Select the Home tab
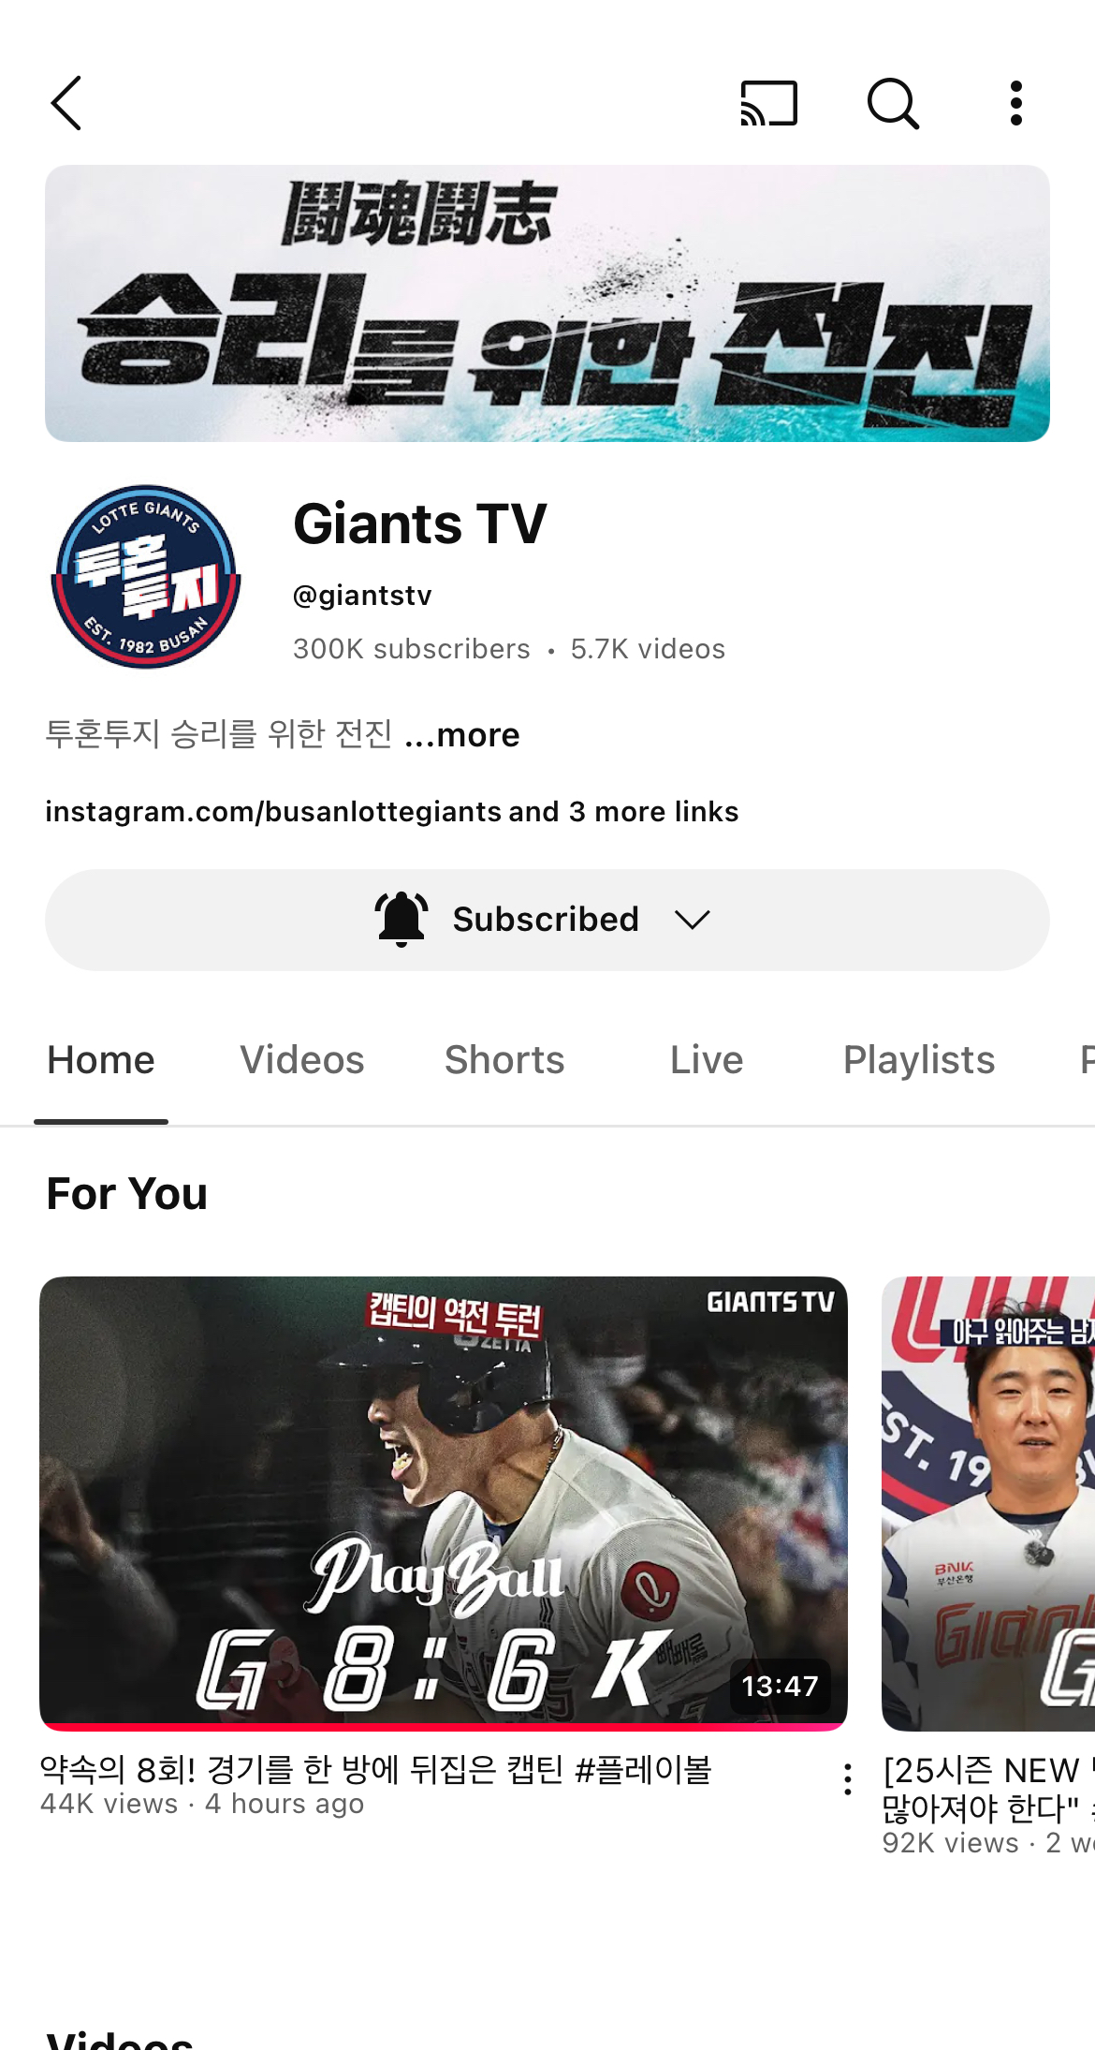 tap(101, 1060)
